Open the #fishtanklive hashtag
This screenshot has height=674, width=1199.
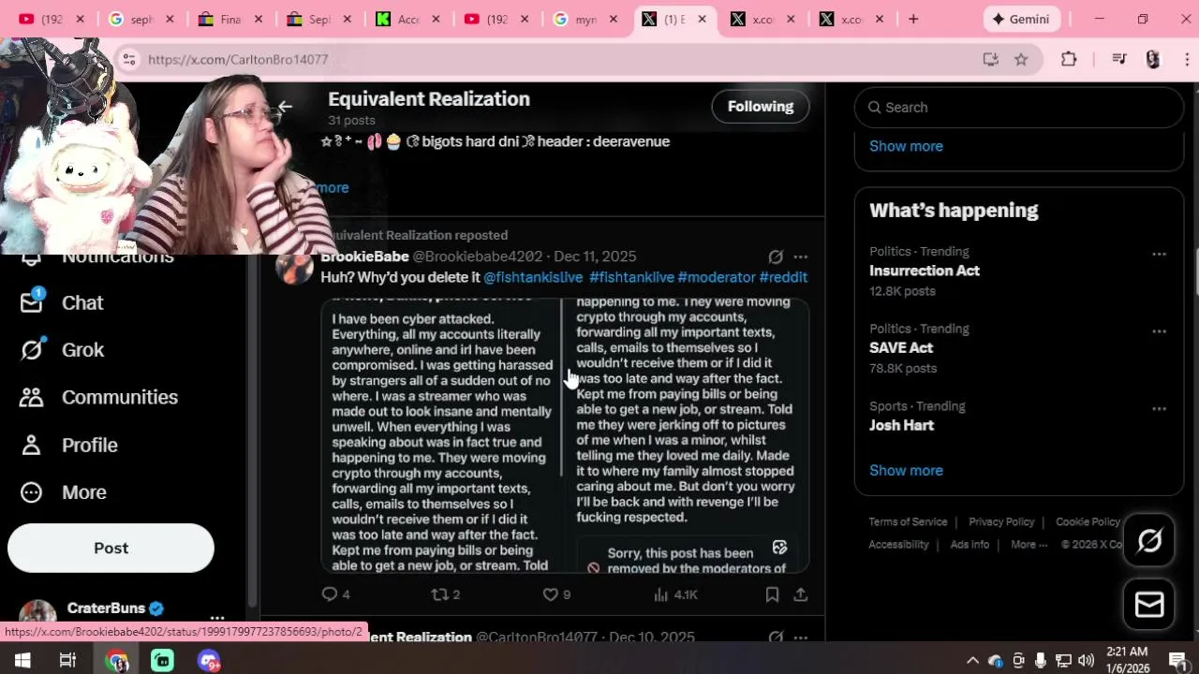(631, 277)
